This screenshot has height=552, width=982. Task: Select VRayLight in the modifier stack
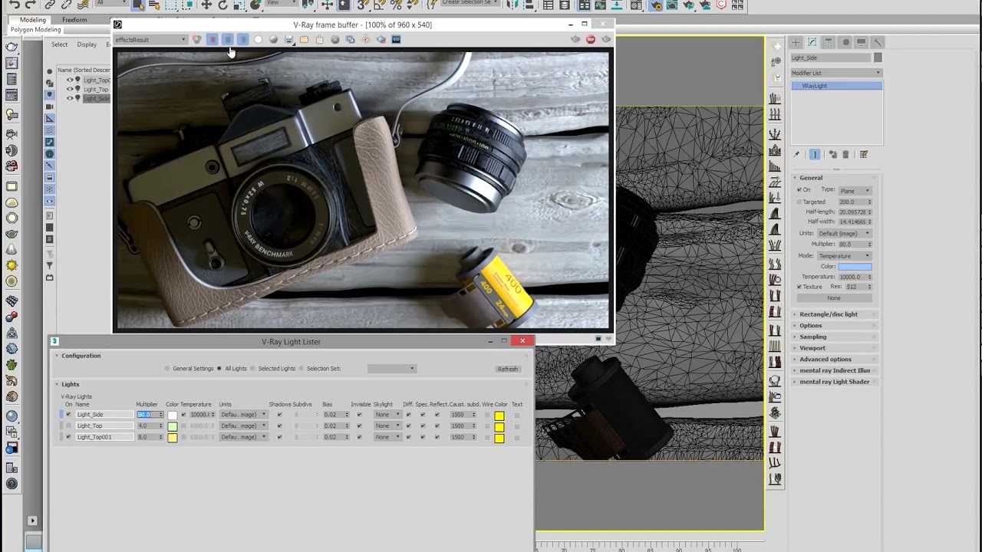(x=836, y=86)
